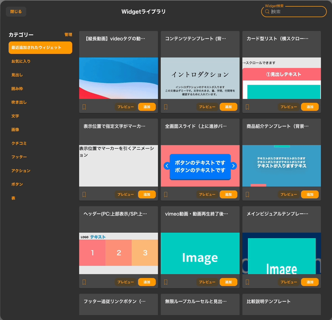Toggle bookmark on vimeo動画 widget
The width and height of the screenshot is (332, 320).
tap(166, 282)
